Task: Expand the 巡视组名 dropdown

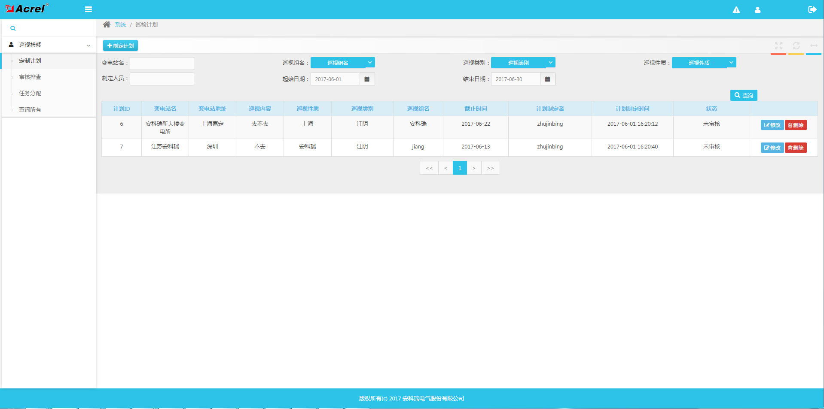Action: tap(342, 63)
